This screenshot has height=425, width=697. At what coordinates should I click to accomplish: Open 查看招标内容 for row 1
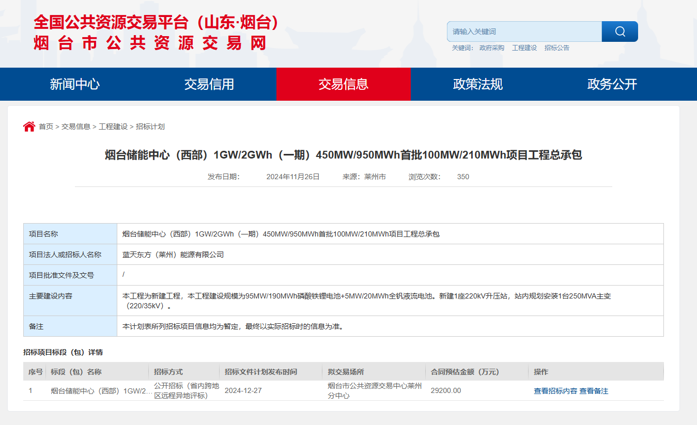(555, 391)
